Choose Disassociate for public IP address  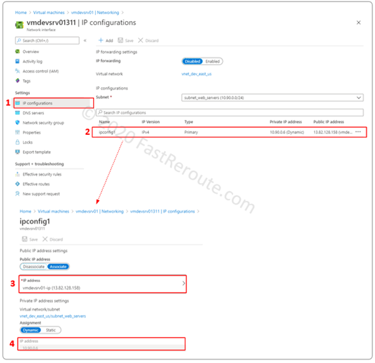34,266
